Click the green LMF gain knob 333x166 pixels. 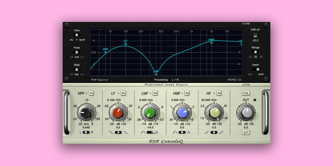(x=150, y=112)
